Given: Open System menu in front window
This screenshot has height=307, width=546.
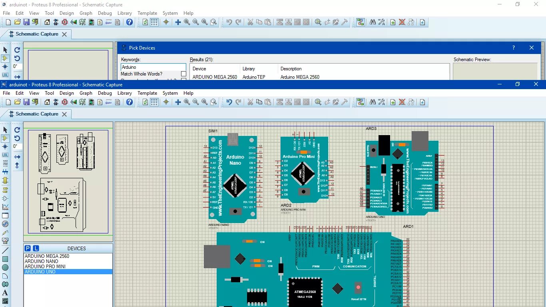Looking at the screenshot, I should click(170, 93).
